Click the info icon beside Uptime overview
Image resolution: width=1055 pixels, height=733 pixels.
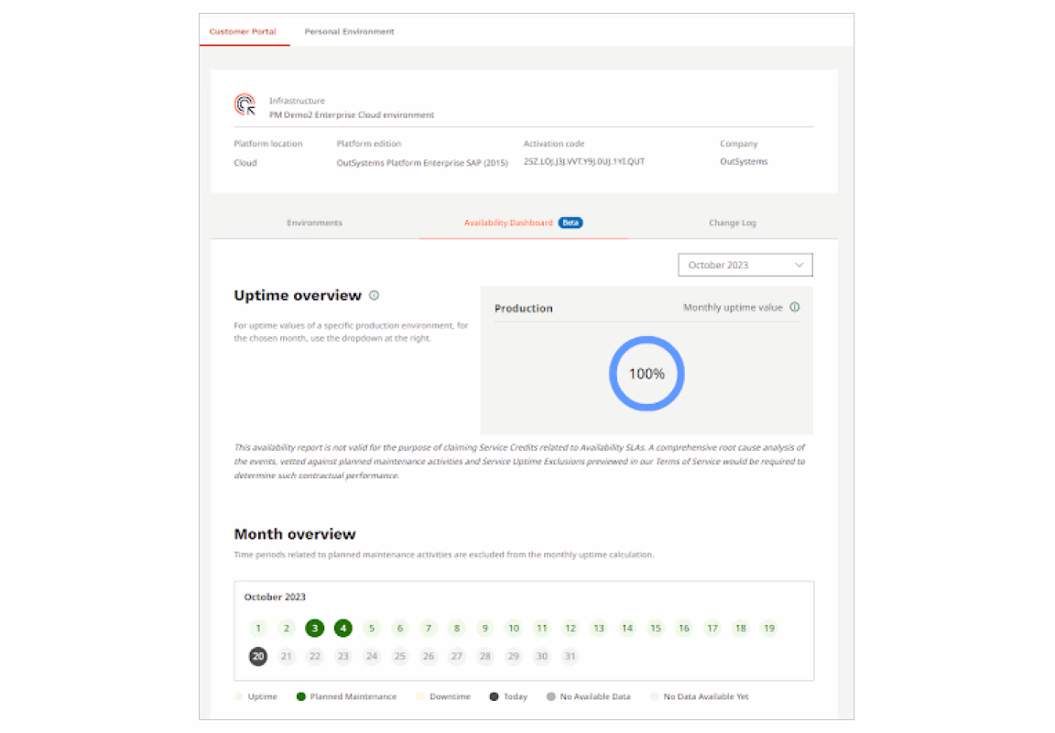point(373,295)
